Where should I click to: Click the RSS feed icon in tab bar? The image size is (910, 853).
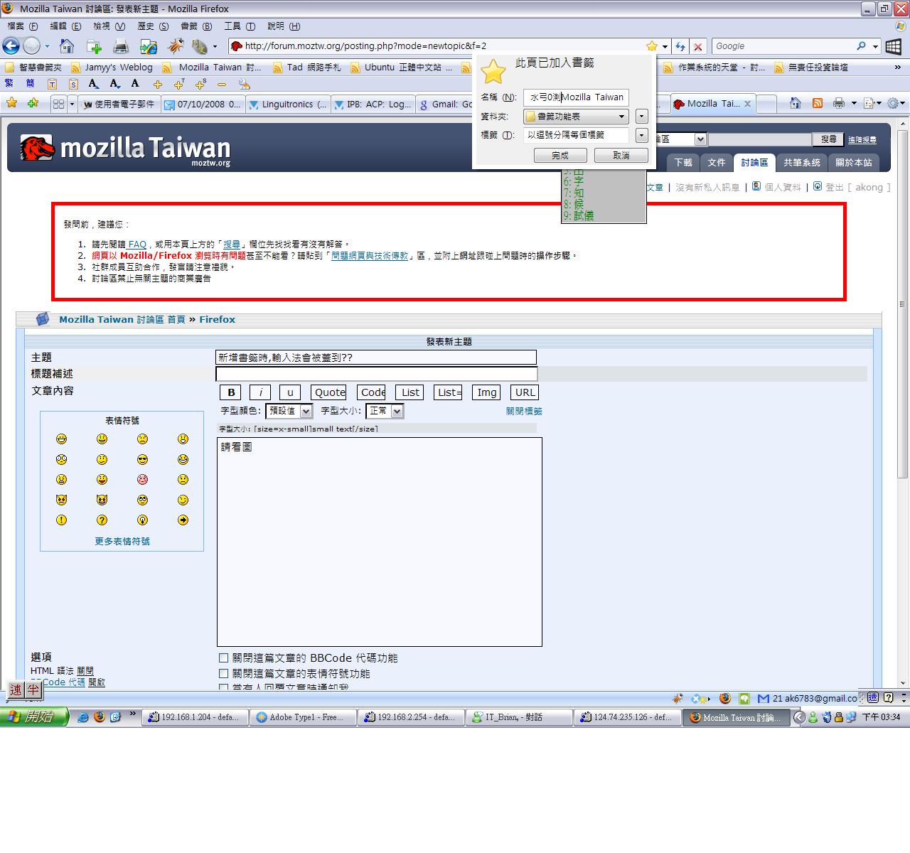[x=818, y=104]
